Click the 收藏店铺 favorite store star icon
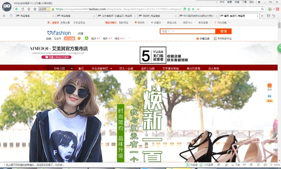Viewport: 281px width, 169px height. tap(198, 38)
